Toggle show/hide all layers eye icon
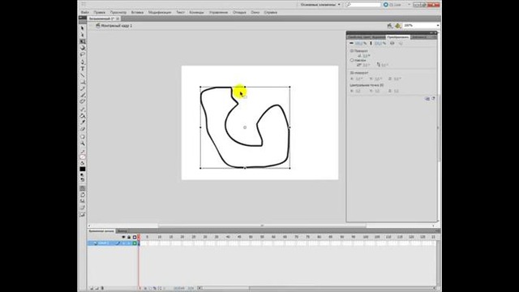Image resolution: width=519 pixels, height=292 pixels. point(123,238)
